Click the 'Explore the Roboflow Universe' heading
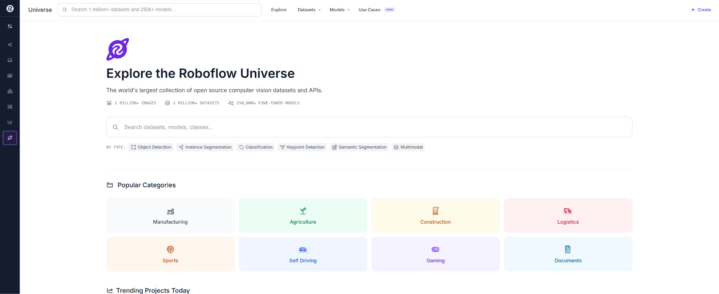 point(201,73)
